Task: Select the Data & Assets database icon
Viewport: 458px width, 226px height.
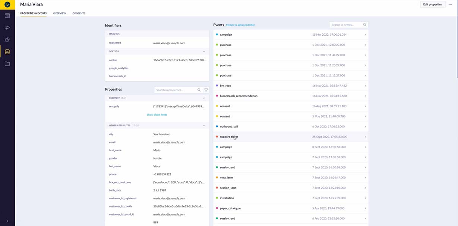Action: [7, 52]
